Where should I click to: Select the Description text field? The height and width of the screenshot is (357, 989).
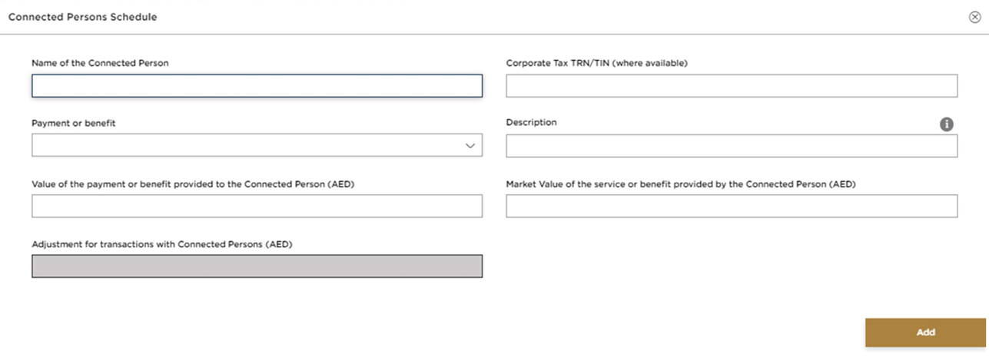pyautogui.click(x=731, y=146)
